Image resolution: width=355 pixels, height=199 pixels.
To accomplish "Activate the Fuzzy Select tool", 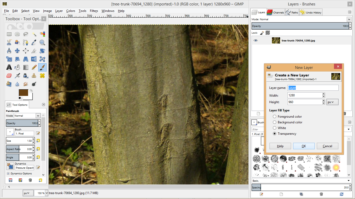I will pyautogui.click(x=34, y=34).
